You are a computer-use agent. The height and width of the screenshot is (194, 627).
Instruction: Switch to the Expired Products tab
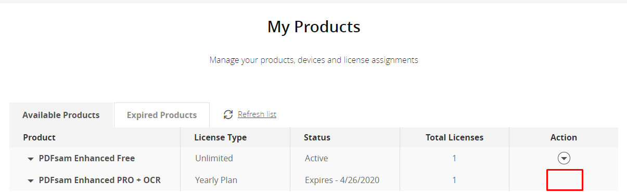click(162, 115)
